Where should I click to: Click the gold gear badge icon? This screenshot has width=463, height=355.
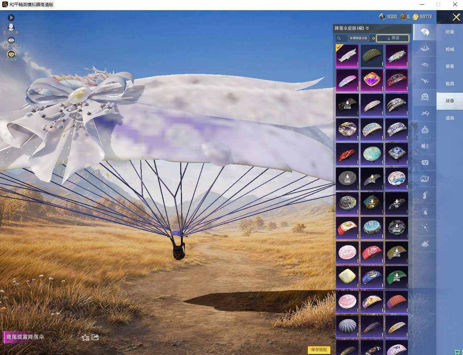click(11, 55)
